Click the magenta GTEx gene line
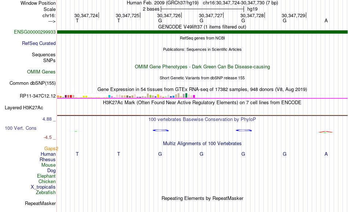This screenshot has height=212, width=348. (x=202, y=98)
